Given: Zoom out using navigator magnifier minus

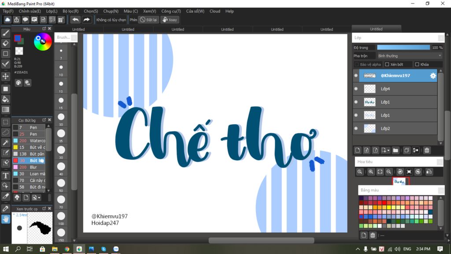Looking at the screenshot, I should pos(389,172).
